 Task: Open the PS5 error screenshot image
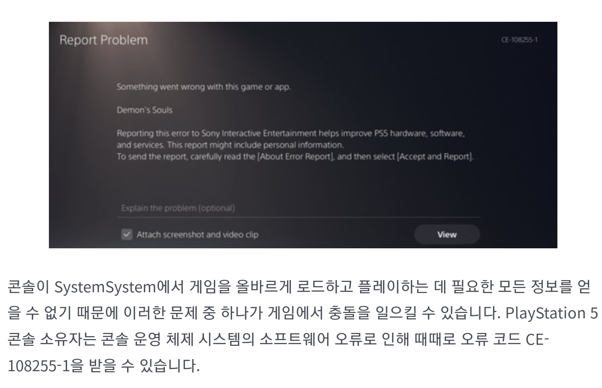coord(303,135)
